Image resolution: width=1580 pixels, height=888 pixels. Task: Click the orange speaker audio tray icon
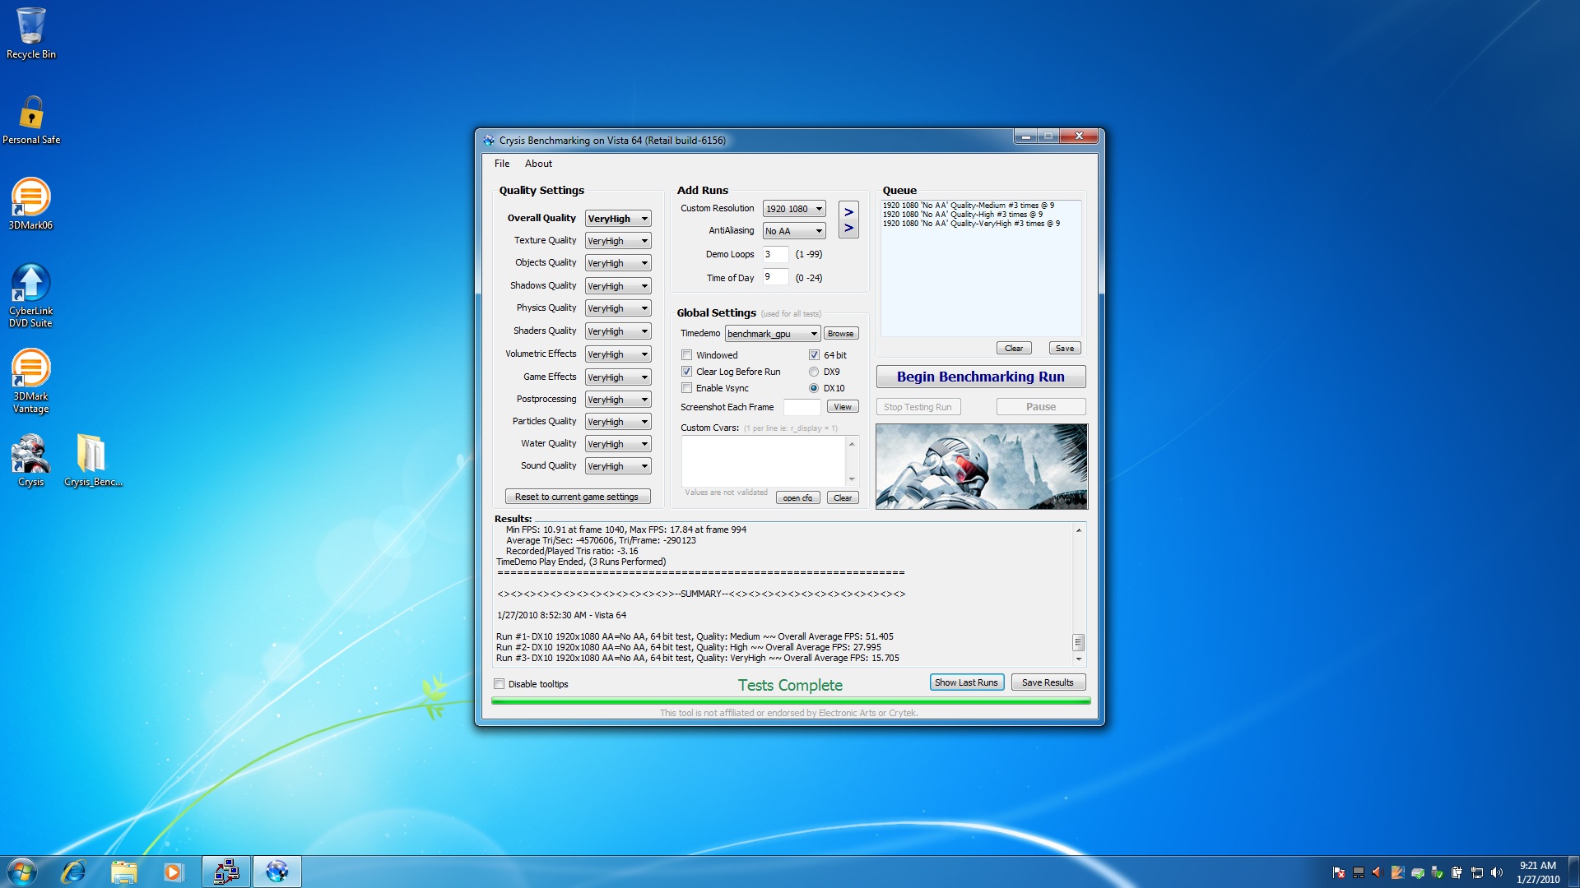tap(1378, 872)
